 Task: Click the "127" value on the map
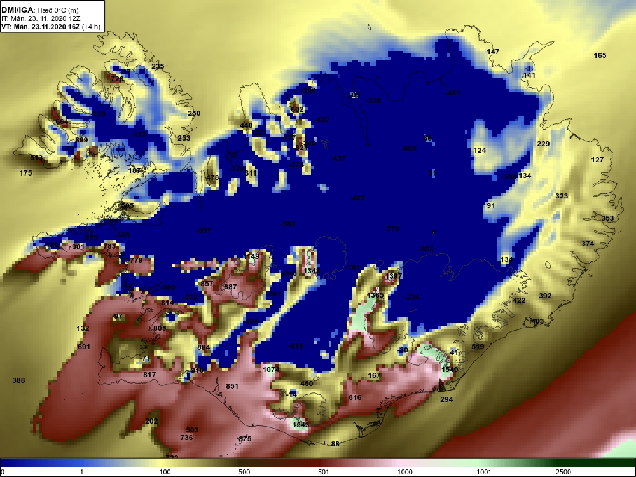pyautogui.click(x=597, y=160)
